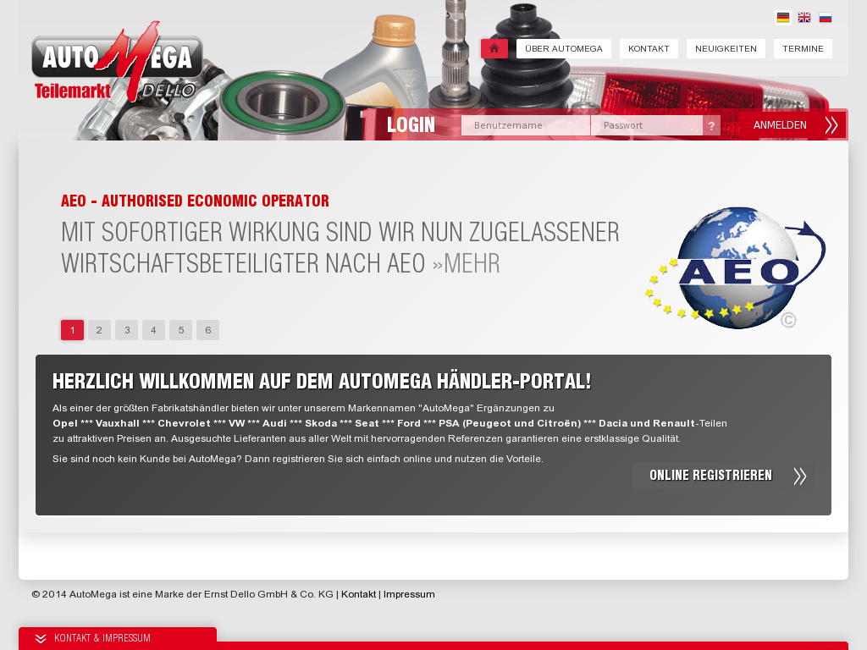Screen dimensions: 867x650
Task: Switch language using the British flag
Action: pos(804,18)
